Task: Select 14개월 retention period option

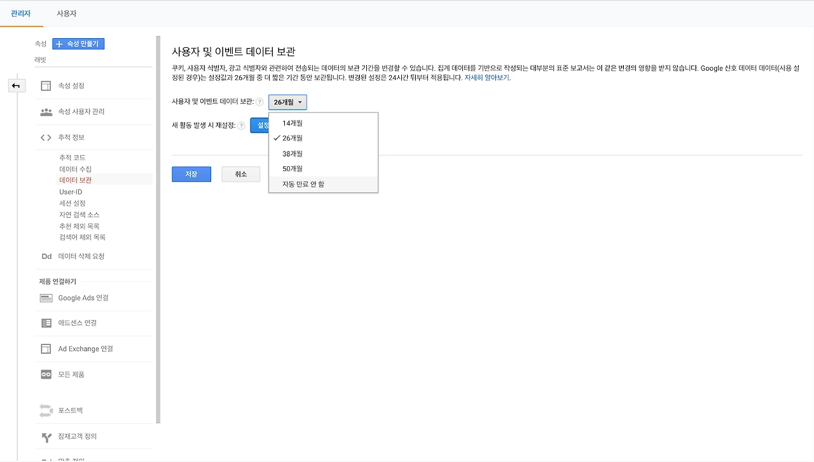Action: 291,123
